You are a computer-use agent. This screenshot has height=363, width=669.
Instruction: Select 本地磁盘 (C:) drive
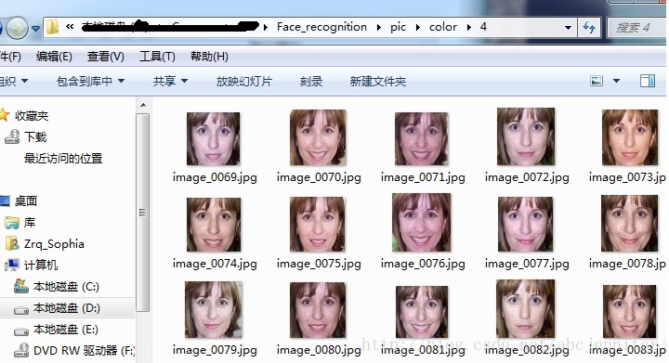click(x=66, y=286)
